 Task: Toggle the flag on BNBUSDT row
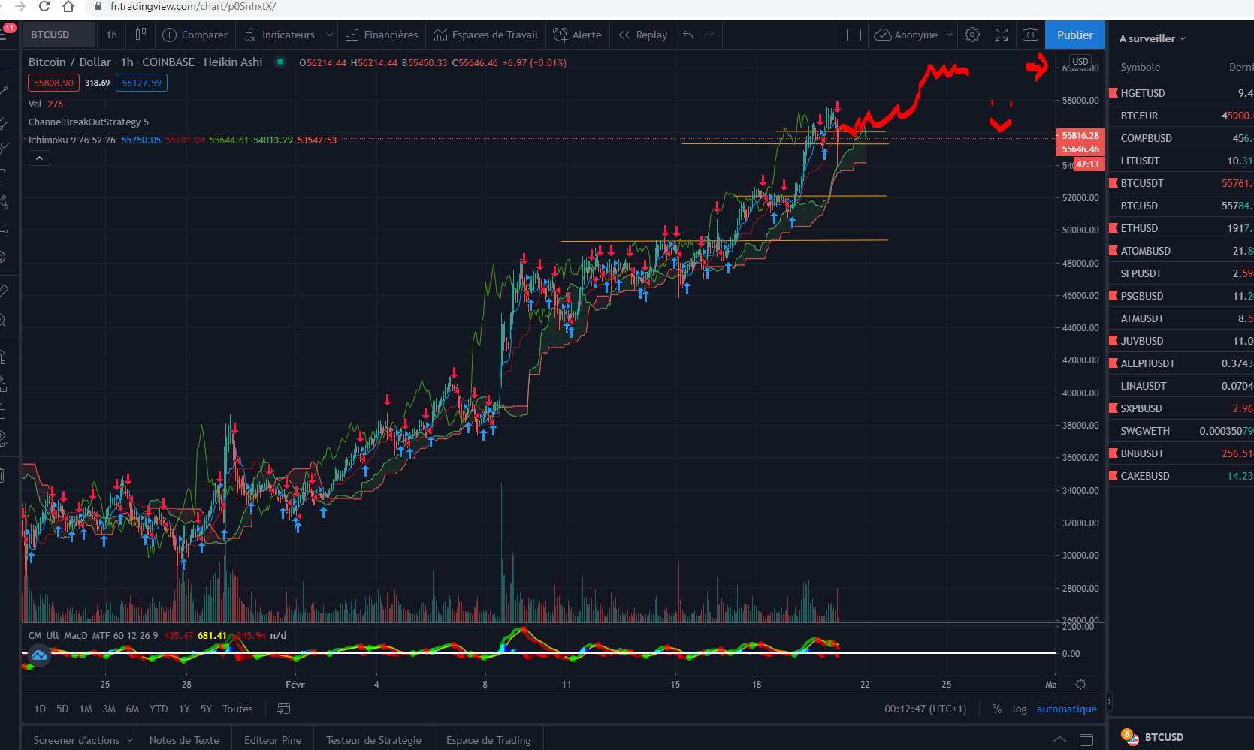(x=1113, y=453)
